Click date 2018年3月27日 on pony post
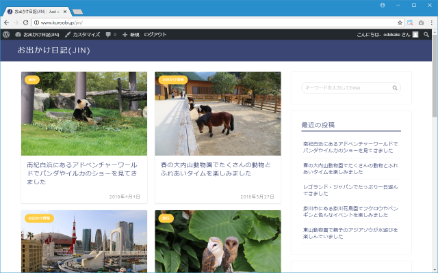 [257, 197]
